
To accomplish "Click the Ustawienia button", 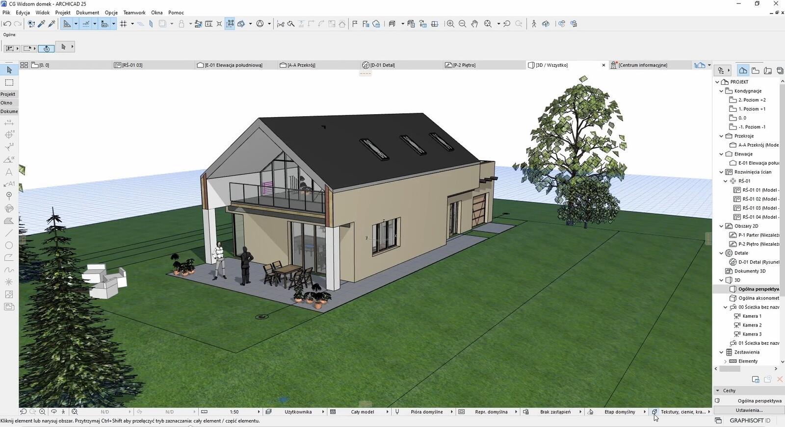I will 749,410.
